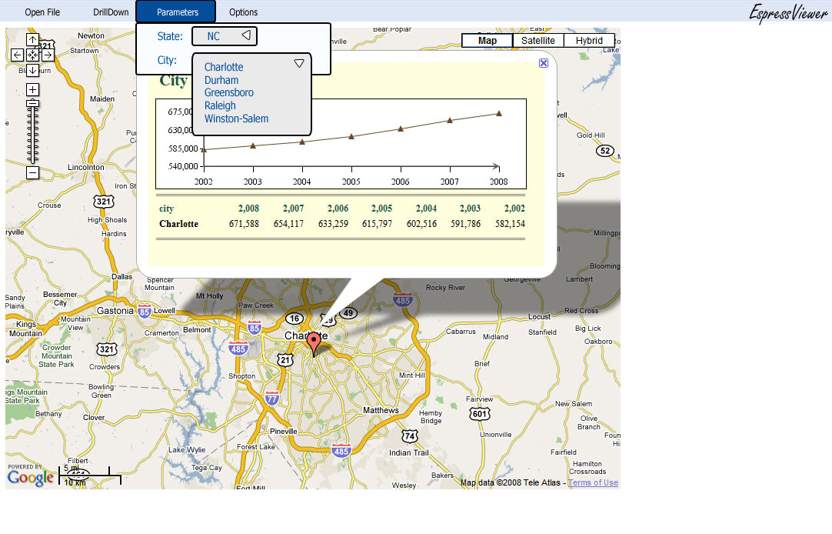832x534 pixels.
Task: Click Kings Mountain label on map
Action: coord(25,329)
